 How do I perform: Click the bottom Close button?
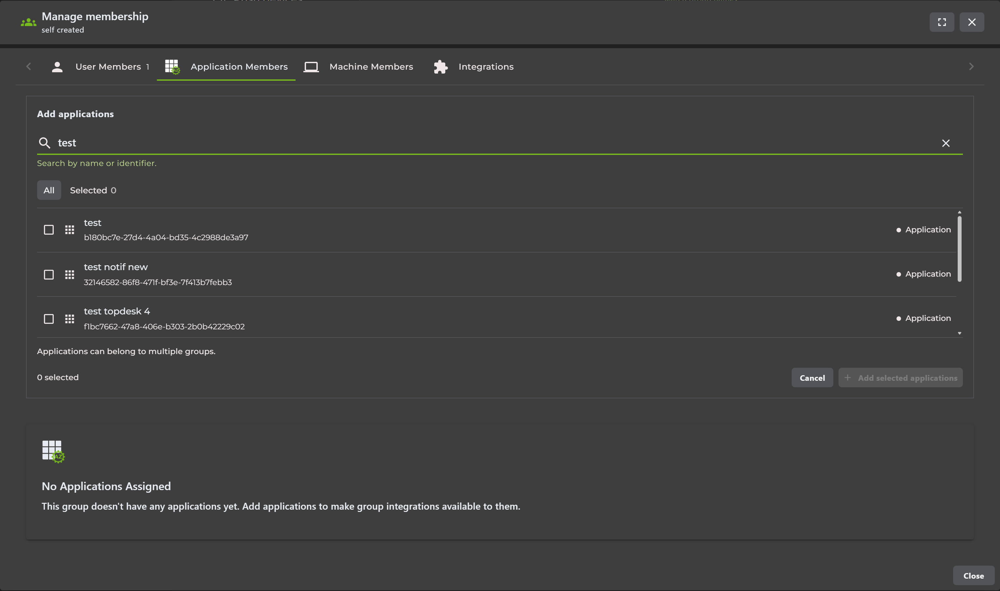click(973, 576)
